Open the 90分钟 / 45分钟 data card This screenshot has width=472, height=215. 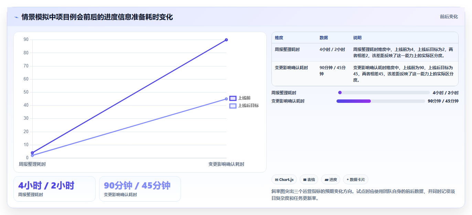click(140, 189)
